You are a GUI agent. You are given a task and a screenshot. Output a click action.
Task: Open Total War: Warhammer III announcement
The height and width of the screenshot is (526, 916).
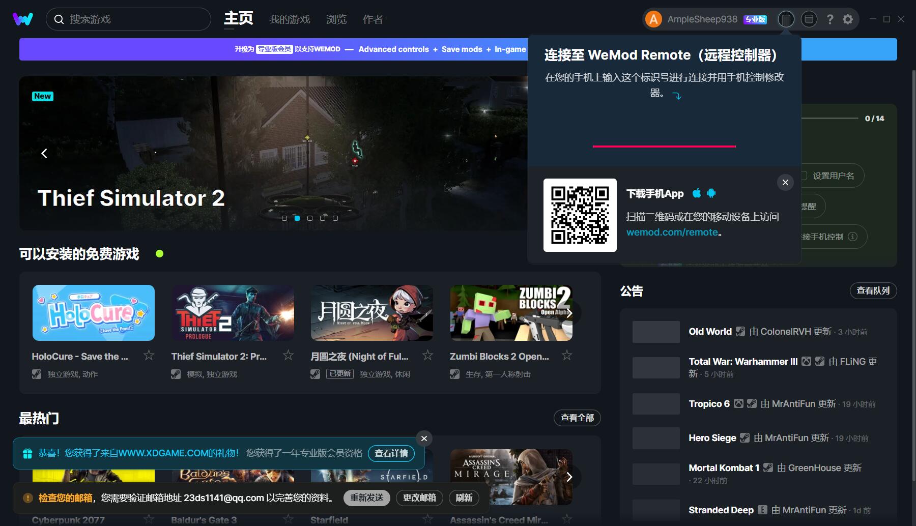[x=758, y=367]
